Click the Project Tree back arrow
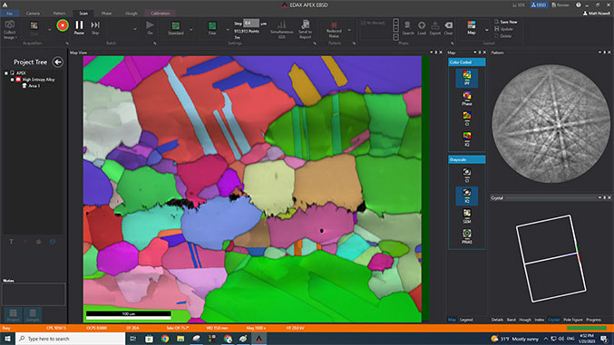Viewport: 614px width, 345px height. point(57,62)
